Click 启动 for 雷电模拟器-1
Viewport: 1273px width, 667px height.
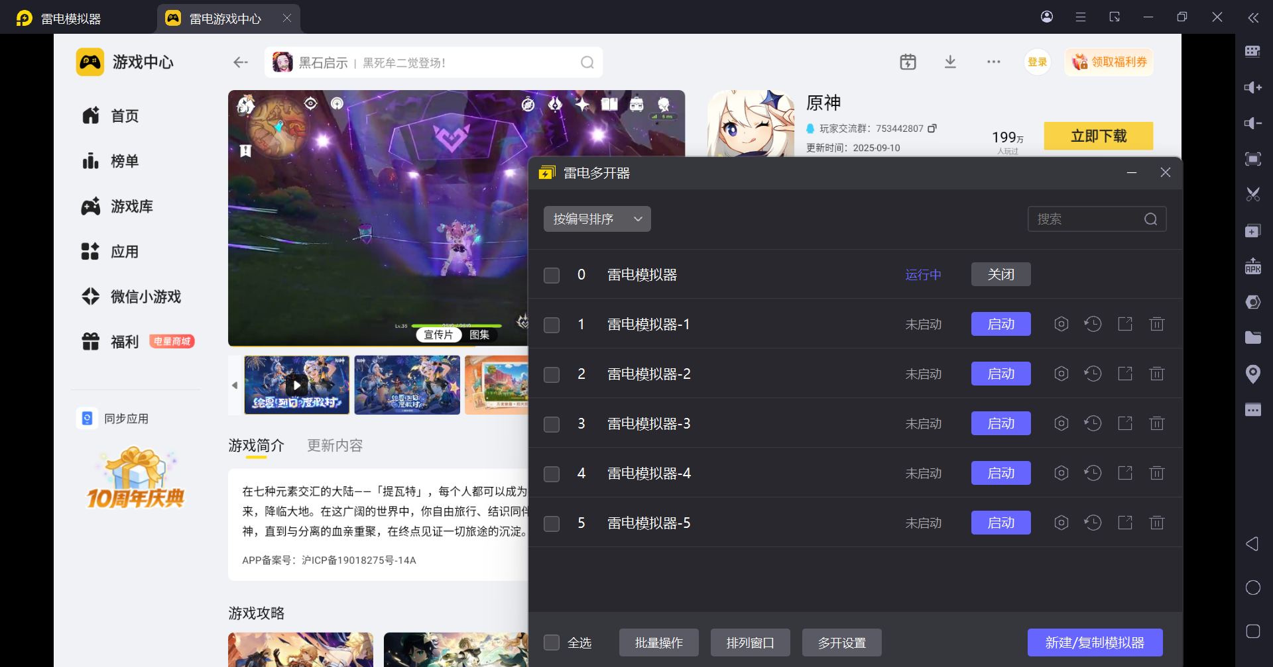pos(1000,324)
